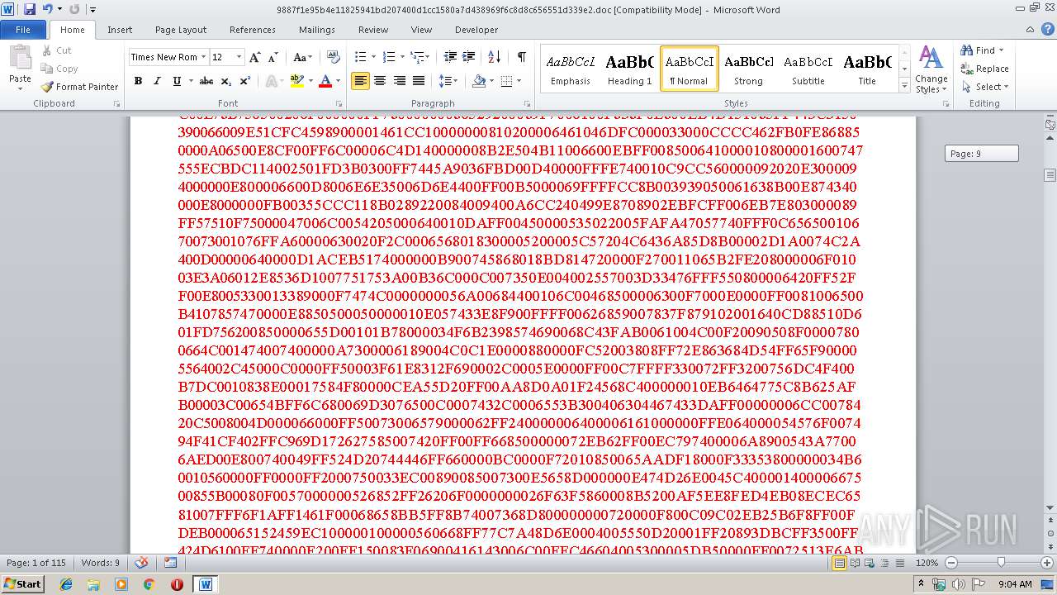Toggle bold formatting
This screenshot has height=595, width=1057.
point(138,81)
